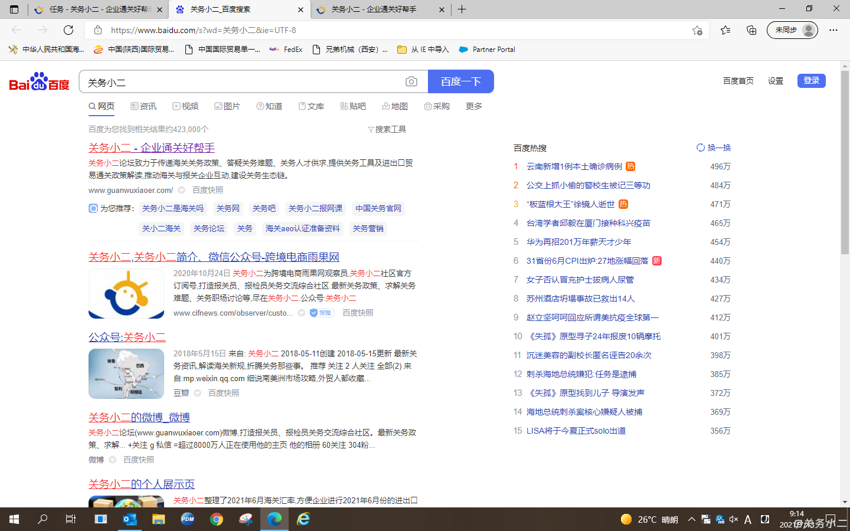Open File Explorer from the taskbar
Screen dimensions: 850x531
158,519
